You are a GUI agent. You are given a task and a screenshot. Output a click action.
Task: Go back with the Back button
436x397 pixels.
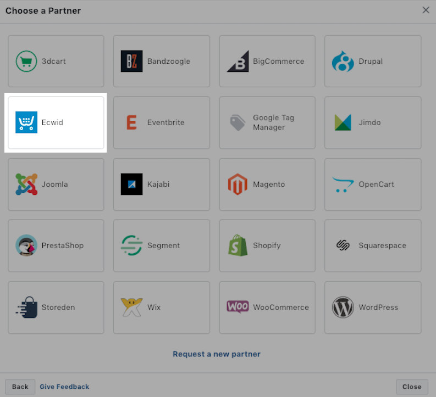point(20,387)
